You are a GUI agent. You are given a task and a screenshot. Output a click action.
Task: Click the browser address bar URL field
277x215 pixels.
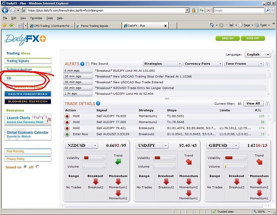(106, 11)
